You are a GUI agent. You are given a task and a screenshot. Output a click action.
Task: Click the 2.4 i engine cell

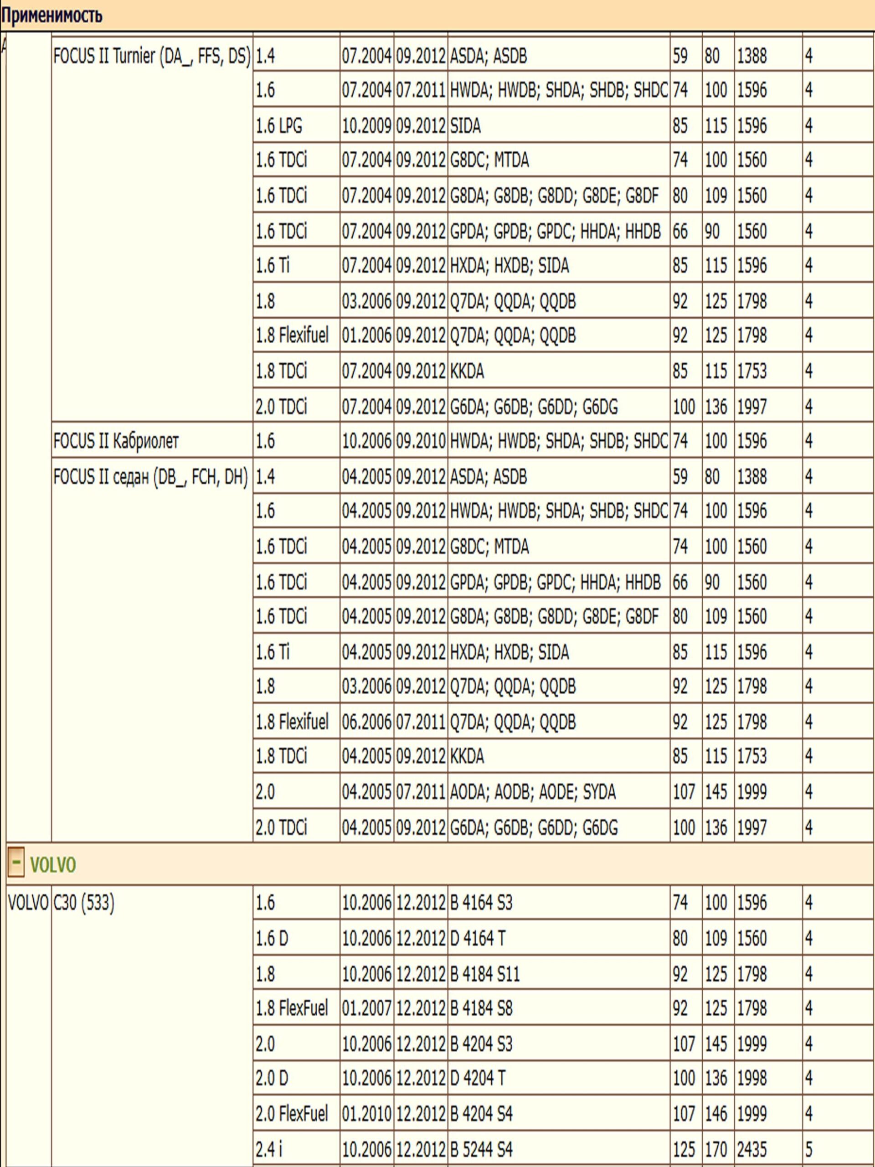(x=268, y=1148)
